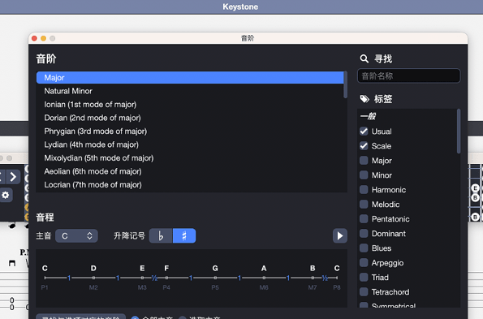Enable the Pentatonic tag filter

point(364,219)
